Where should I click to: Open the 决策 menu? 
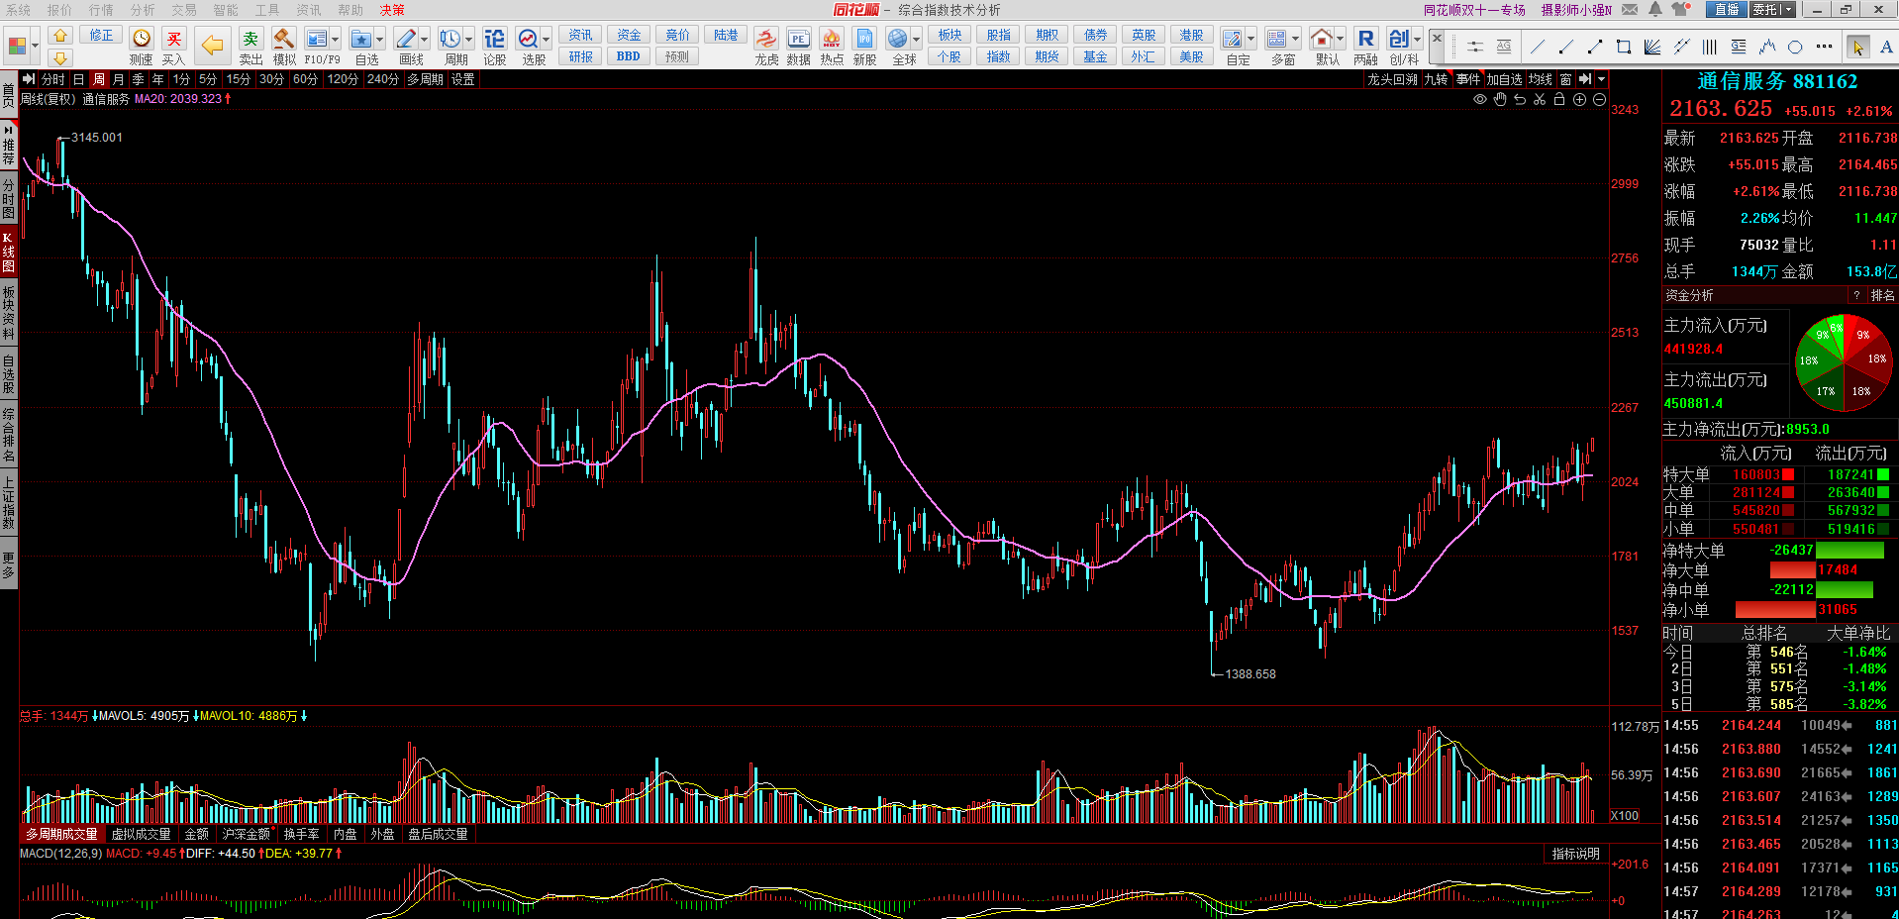392,9
